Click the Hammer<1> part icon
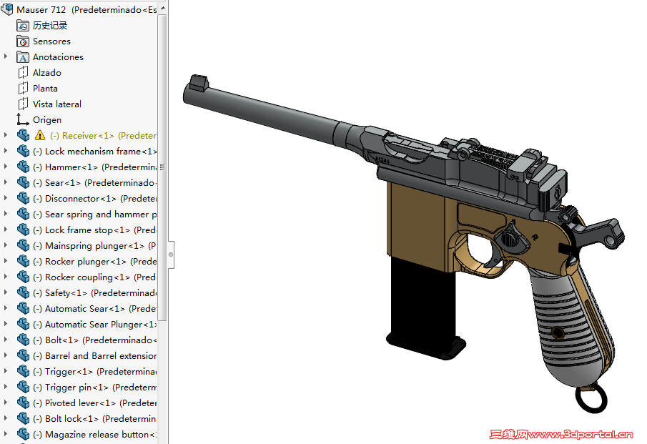Viewport: 647px width, 444px height. click(23, 167)
